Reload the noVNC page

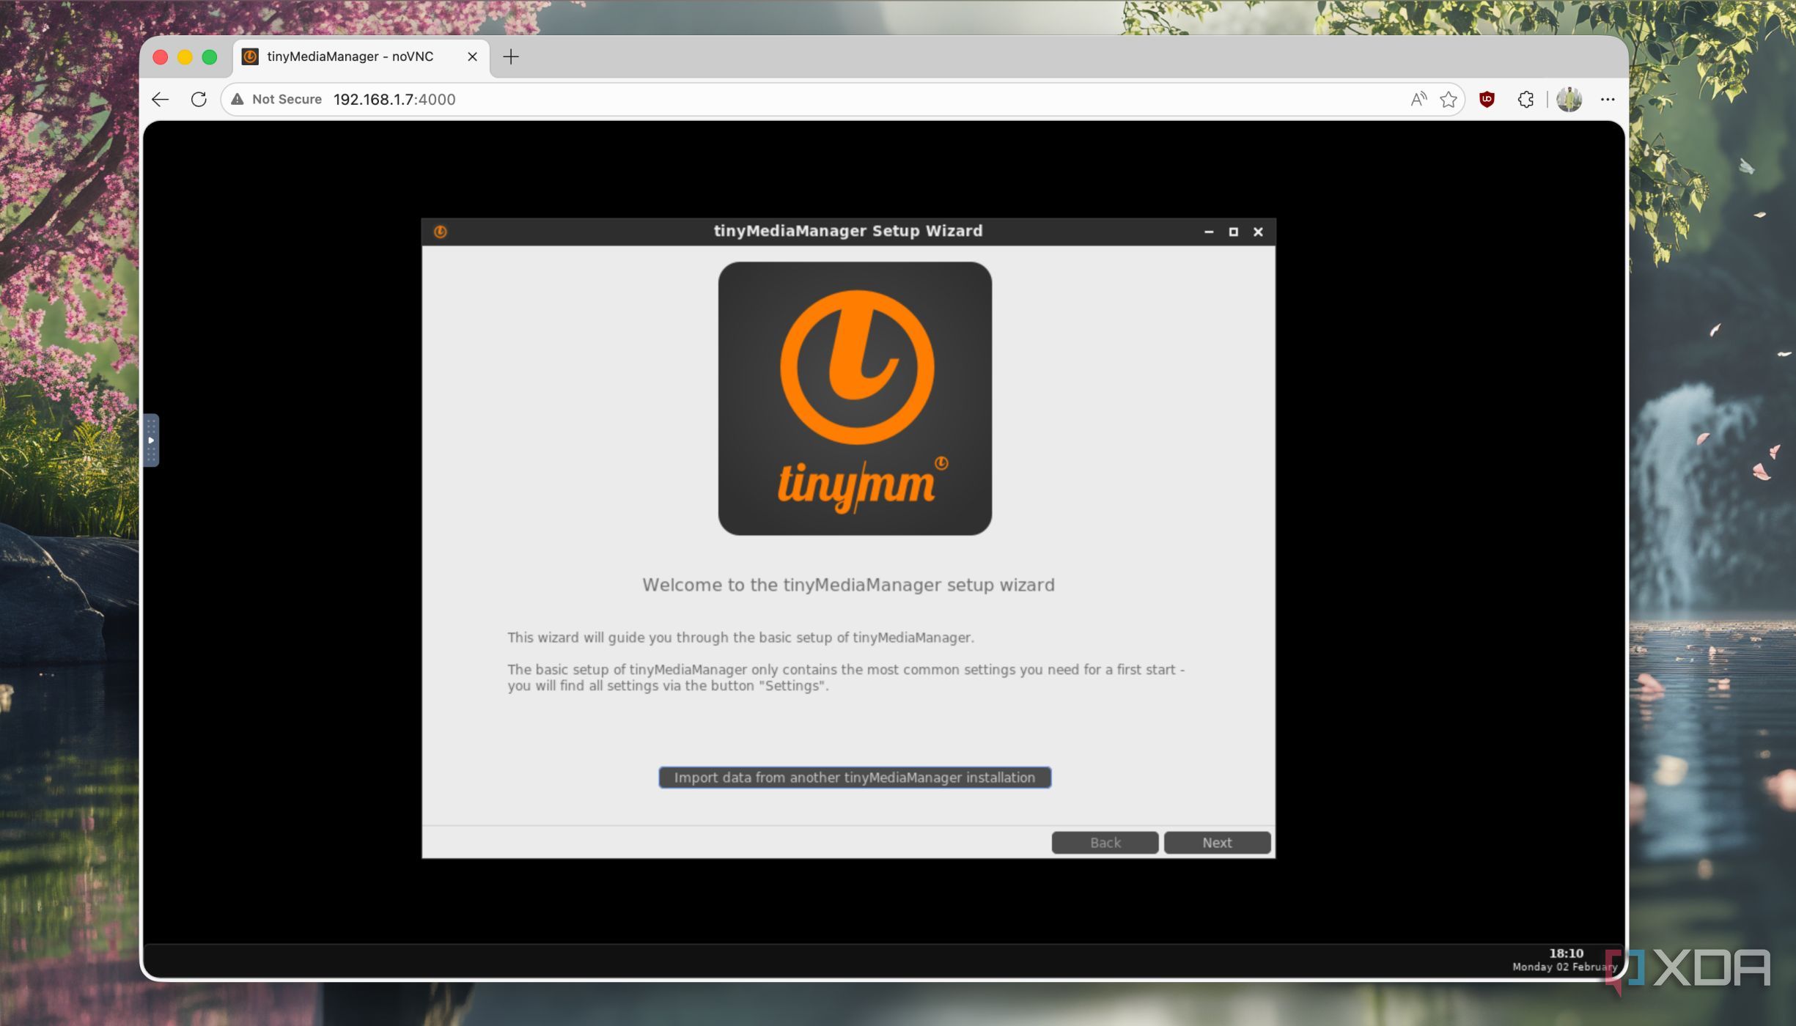[199, 100]
